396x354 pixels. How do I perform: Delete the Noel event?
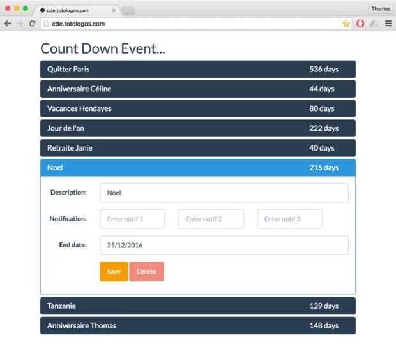pyautogui.click(x=146, y=272)
